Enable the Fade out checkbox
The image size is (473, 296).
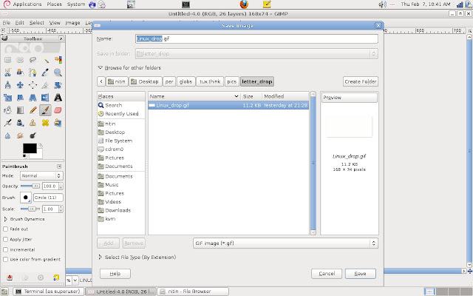coord(5,229)
